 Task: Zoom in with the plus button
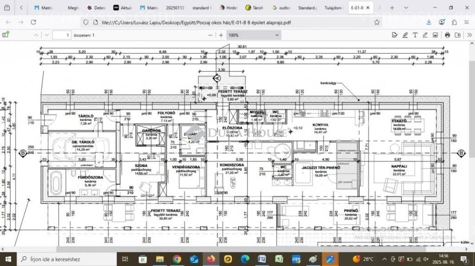[x=221, y=35]
